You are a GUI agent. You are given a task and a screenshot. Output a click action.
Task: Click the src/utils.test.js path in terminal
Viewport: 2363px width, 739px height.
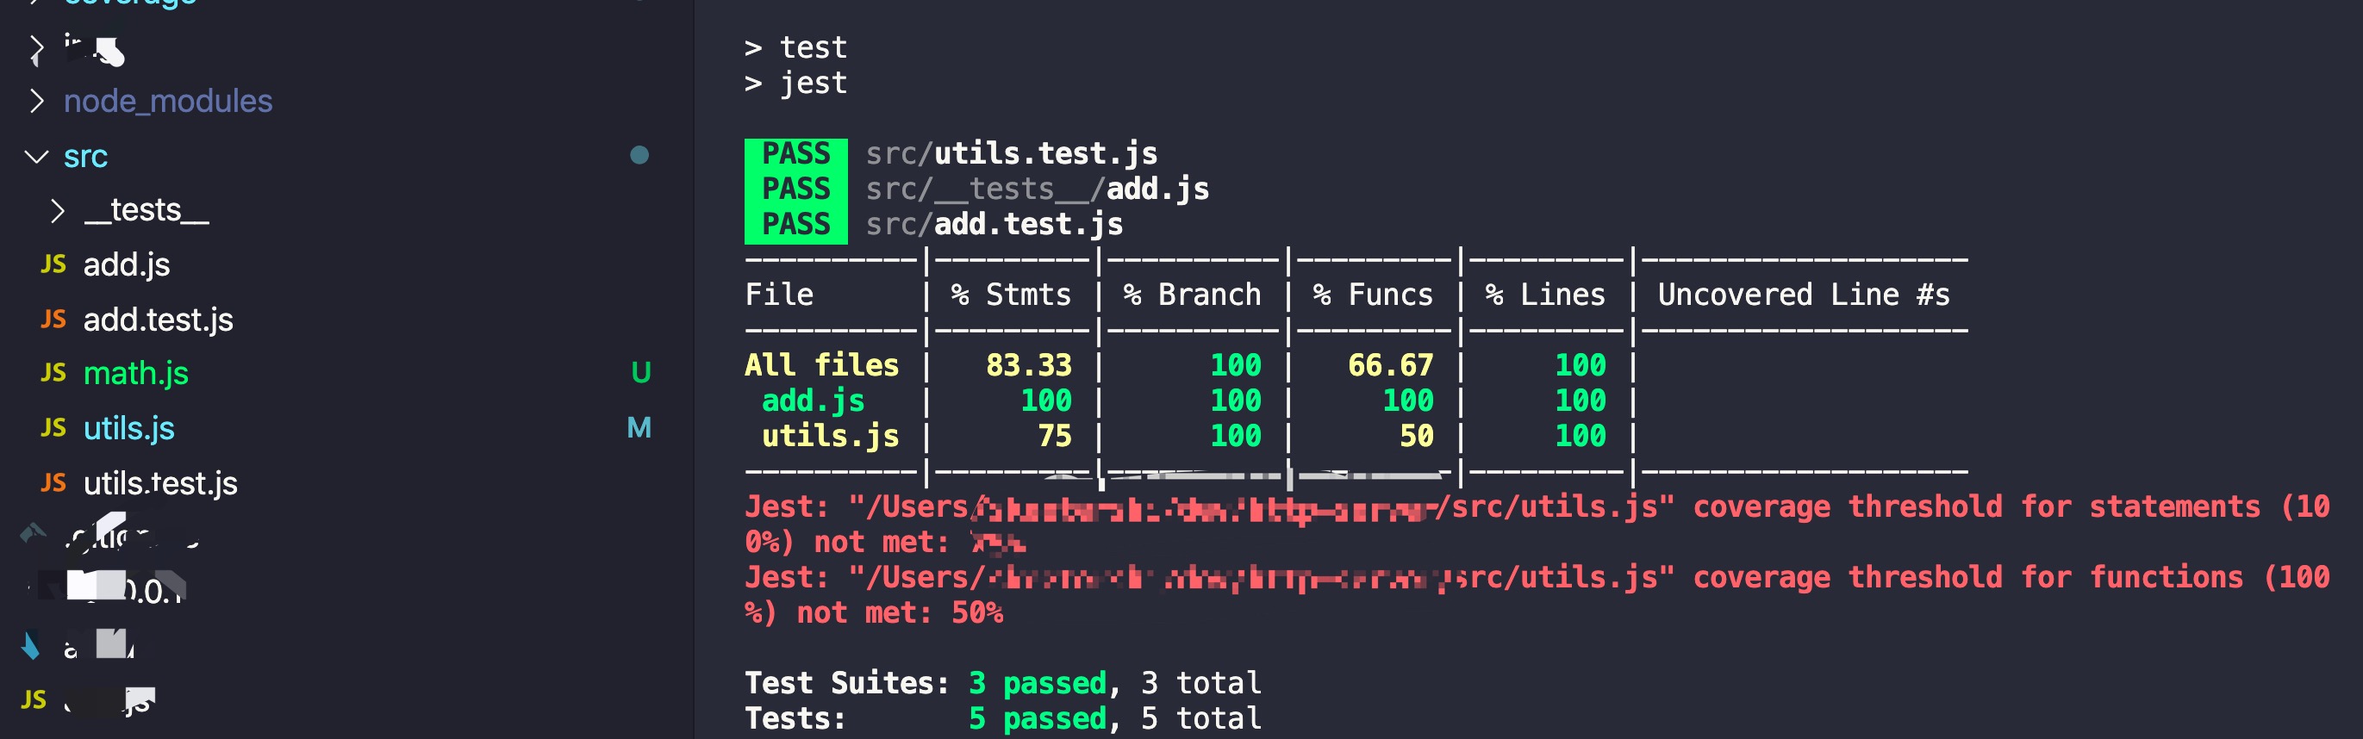click(1011, 154)
